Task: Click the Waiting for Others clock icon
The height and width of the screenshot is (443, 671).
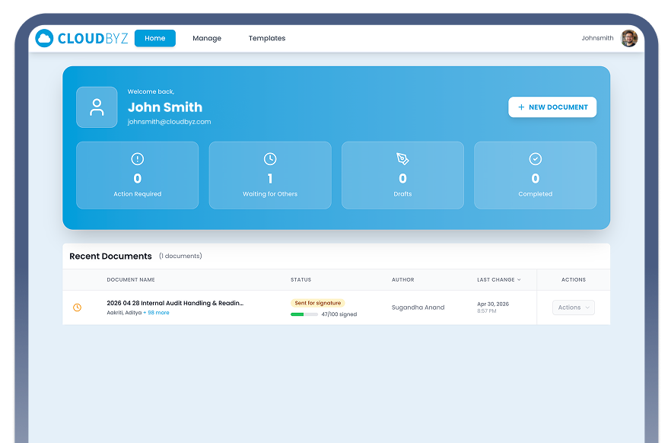Action: click(x=270, y=159)
